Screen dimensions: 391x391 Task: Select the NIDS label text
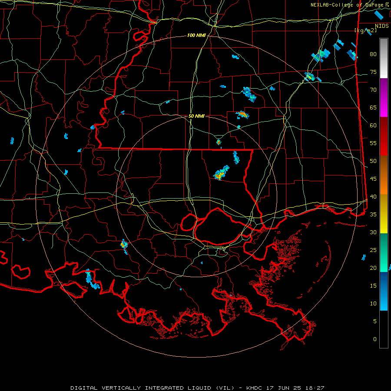(382, 26)
